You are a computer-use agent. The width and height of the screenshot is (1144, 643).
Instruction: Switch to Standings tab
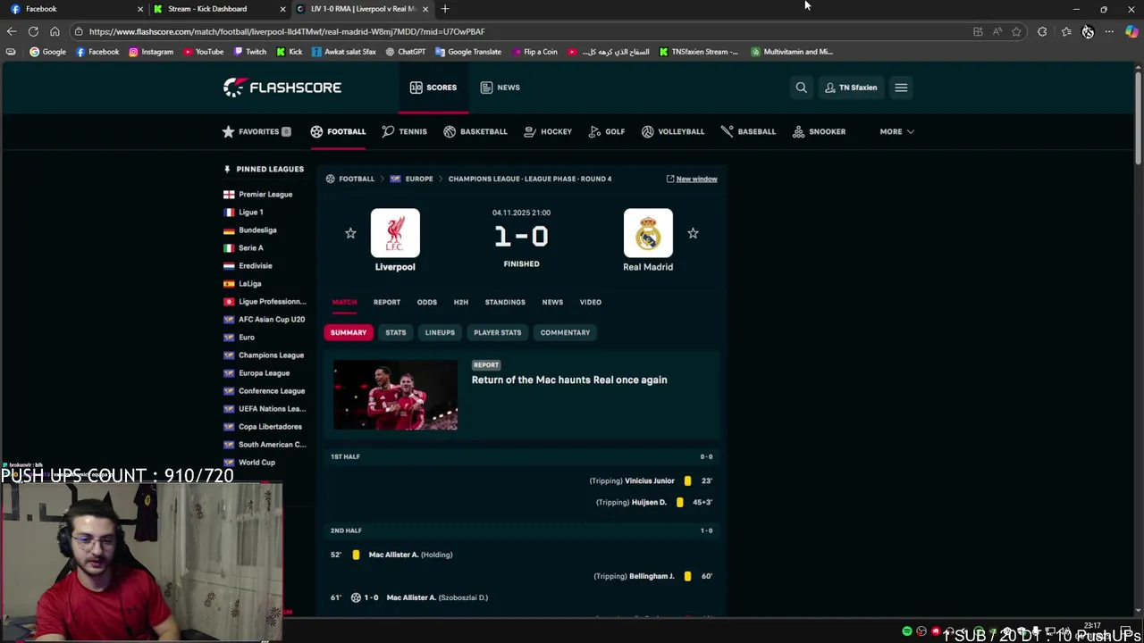[505, 302]
